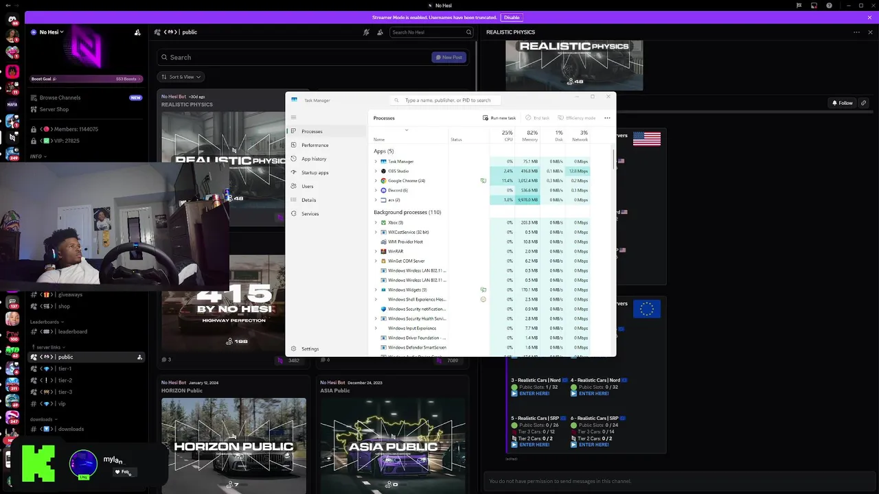Open Discord help question mark icon

pyautogui.click(x=830, y=5)
